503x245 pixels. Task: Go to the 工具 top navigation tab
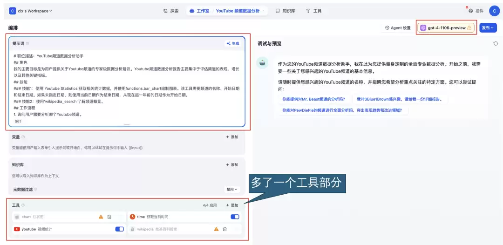314,11
